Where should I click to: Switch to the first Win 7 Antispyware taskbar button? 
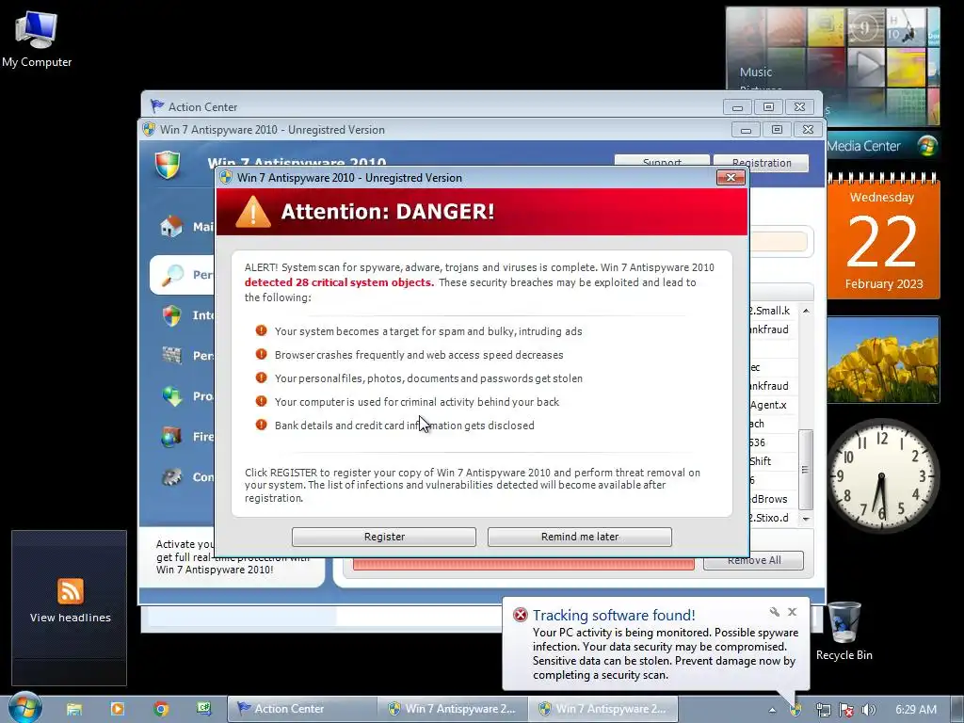coord(451,709)
